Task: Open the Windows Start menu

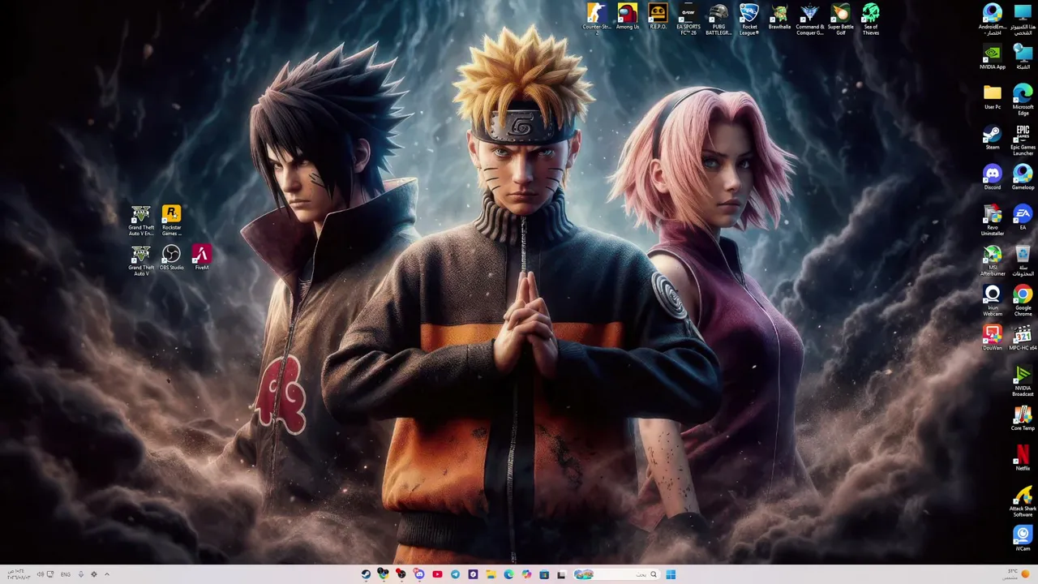Action: click(671, 574)
